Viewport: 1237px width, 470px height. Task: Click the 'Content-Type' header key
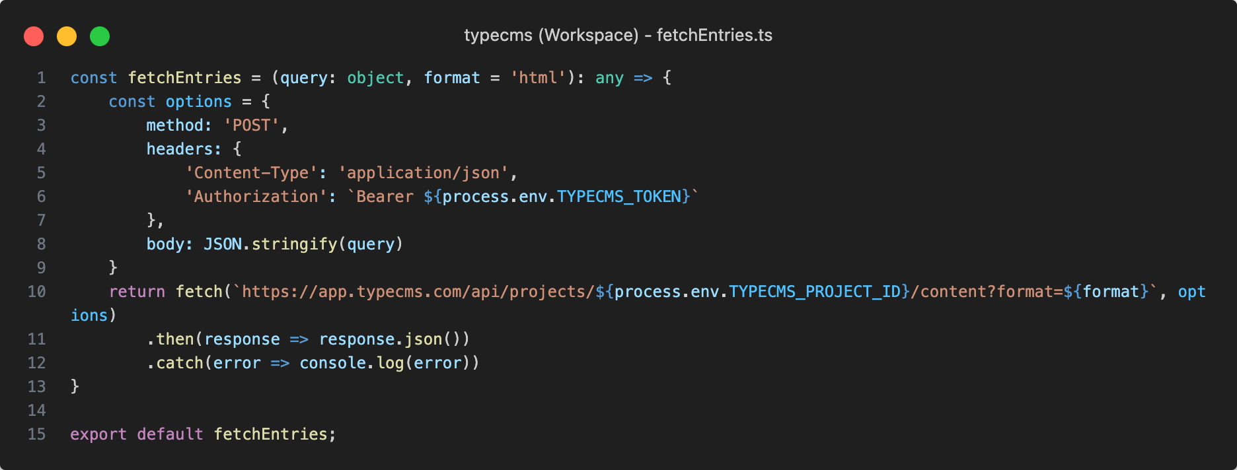[x=251, y=173]
